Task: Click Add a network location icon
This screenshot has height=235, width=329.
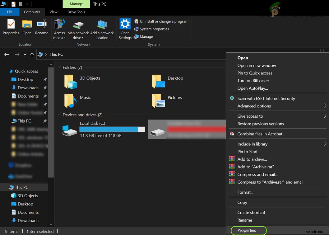Action: pyautogui.click(x=102, y=25)
